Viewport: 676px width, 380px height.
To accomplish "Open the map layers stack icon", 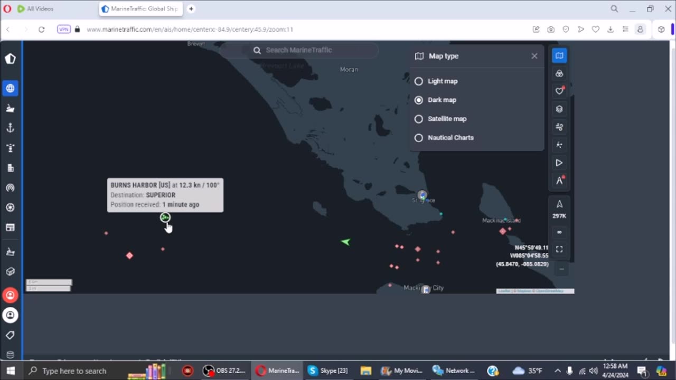I will [x=559, y=109].
